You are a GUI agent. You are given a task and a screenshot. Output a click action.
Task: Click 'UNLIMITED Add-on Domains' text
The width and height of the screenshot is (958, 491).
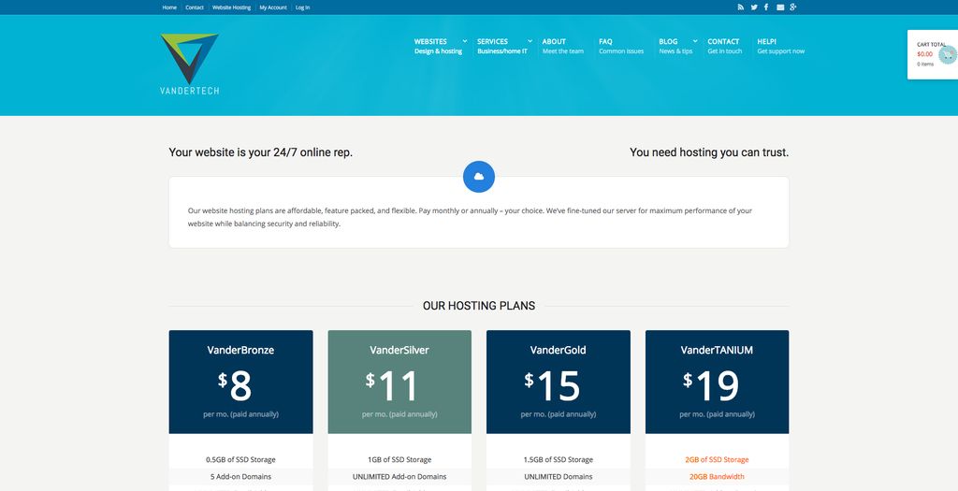(x=399, y=477)
